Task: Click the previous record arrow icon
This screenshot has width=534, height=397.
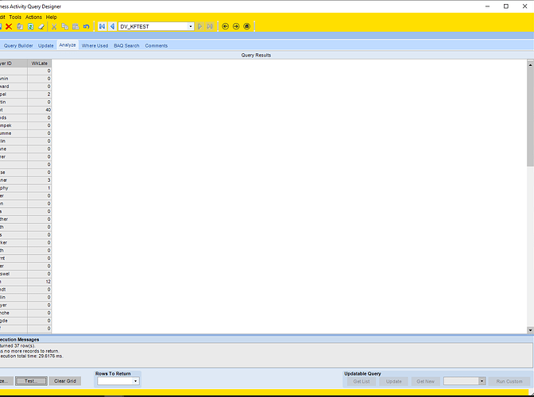Action: [112, 26]
